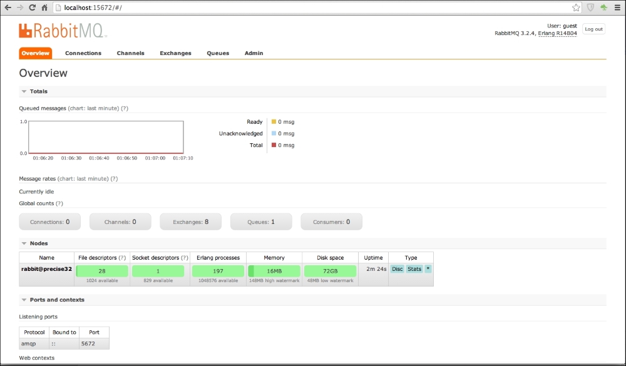This screenshot has height=366, width=626.
Task: Click the shield extension icon
Action: click(x=590, y=8)
